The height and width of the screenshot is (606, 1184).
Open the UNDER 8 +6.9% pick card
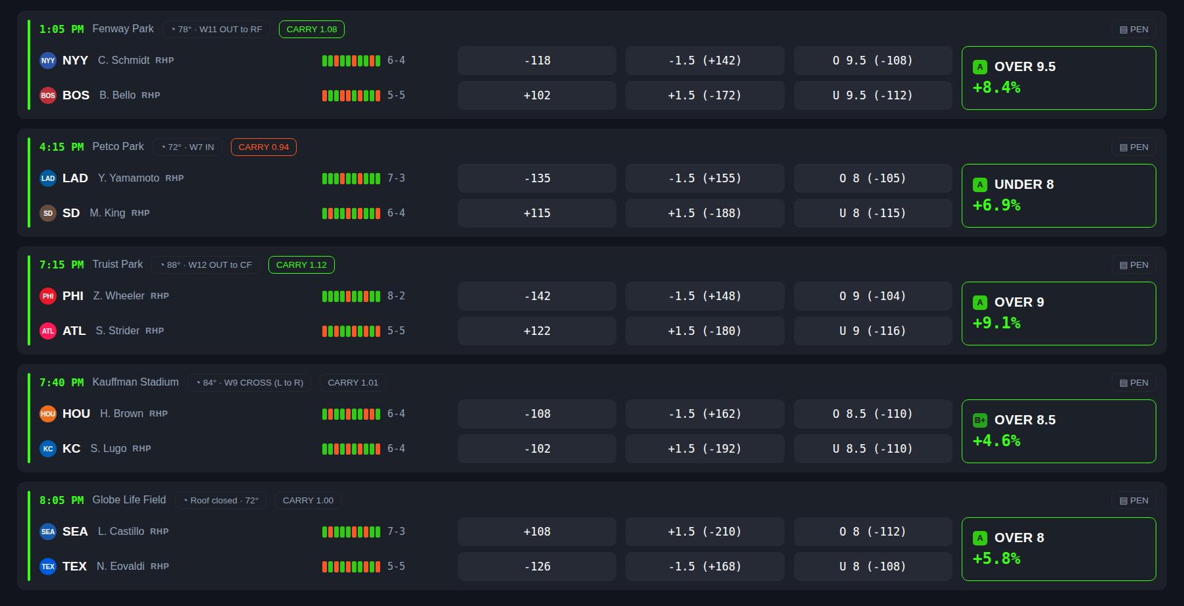coord(1058,195)
